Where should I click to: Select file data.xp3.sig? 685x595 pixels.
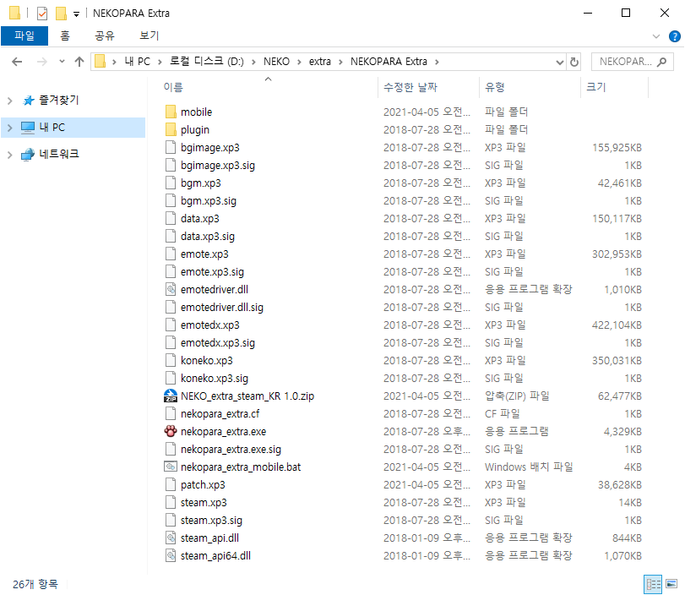point(208,237)
